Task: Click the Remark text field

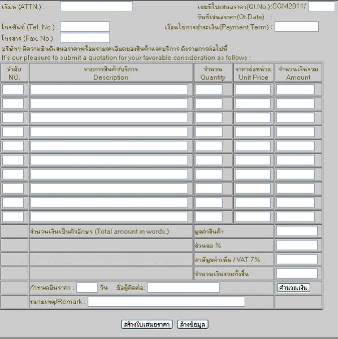Action: [166, 302]
